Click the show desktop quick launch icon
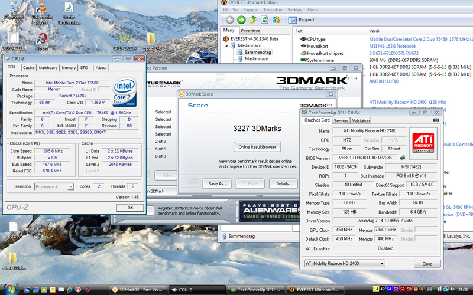Screen dimensions: 473x295 pyautogui.click(x=35, y=290)
